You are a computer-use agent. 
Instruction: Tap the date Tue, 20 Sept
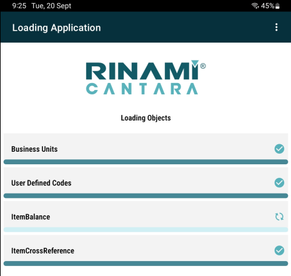click(51, 6)
